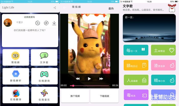Open the 在线翻译 online translation tile
Screen dimensions: 179x106
16,95
